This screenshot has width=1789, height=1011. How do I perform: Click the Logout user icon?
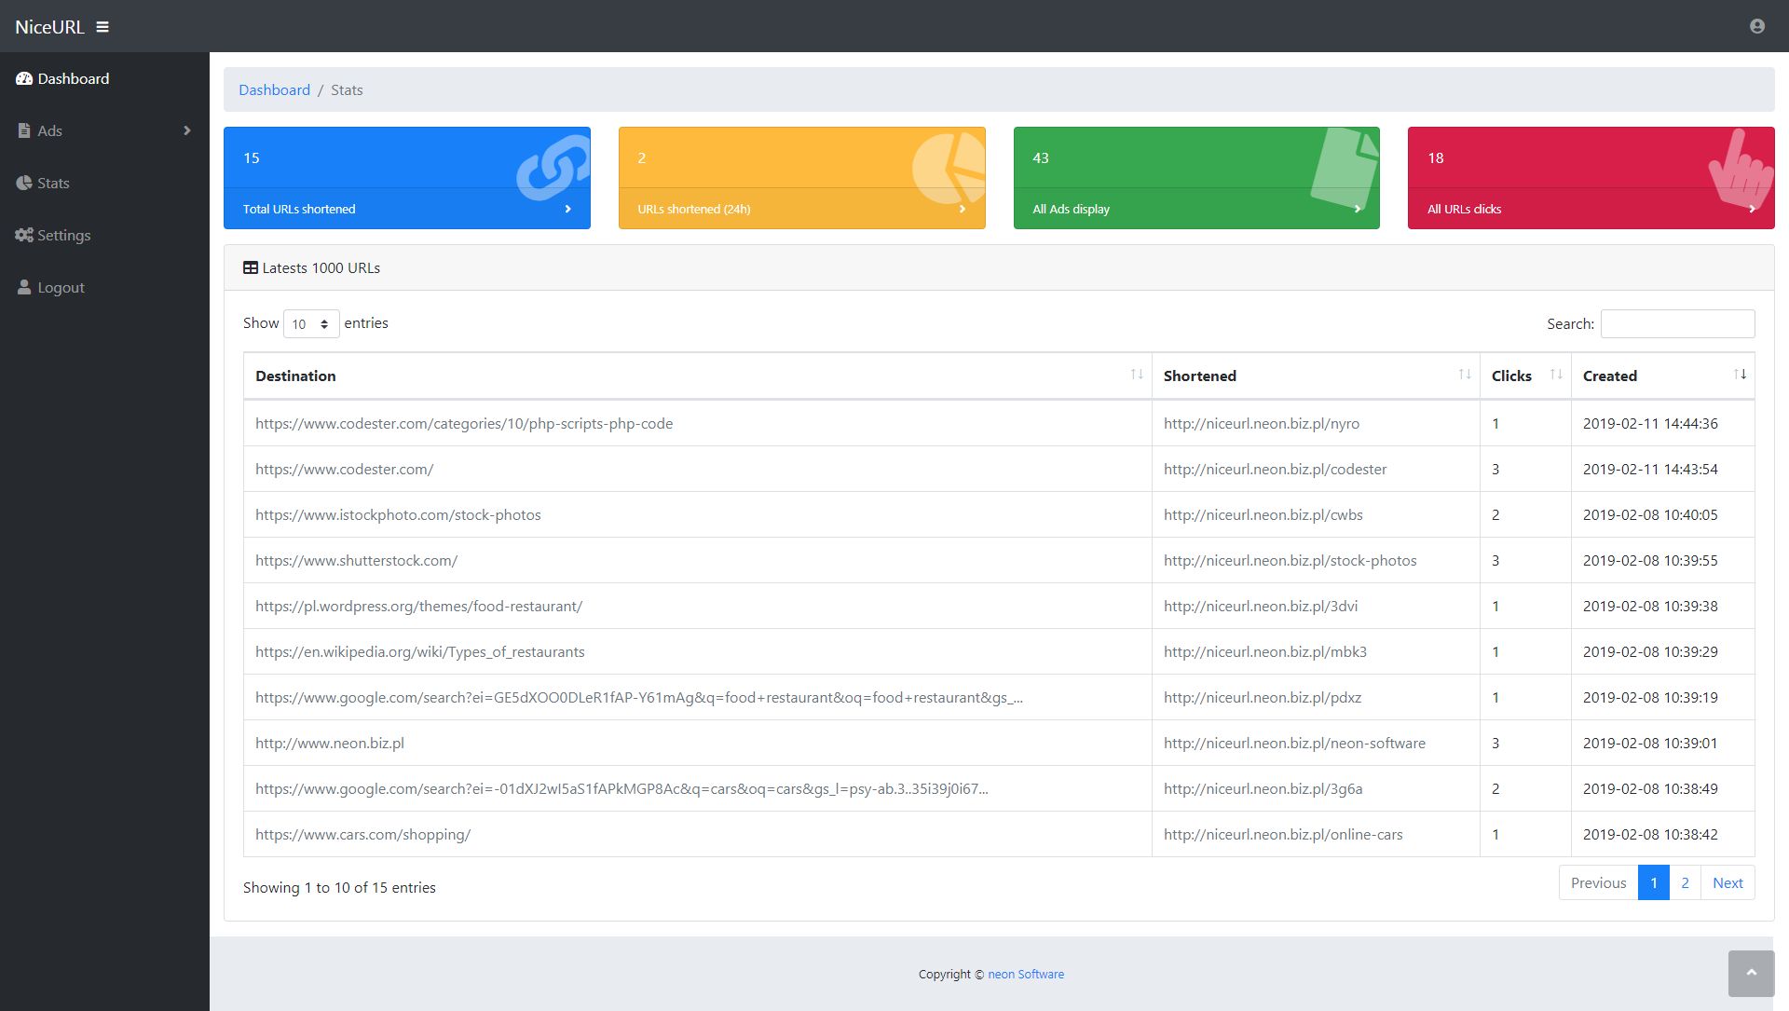coord(24,288)
